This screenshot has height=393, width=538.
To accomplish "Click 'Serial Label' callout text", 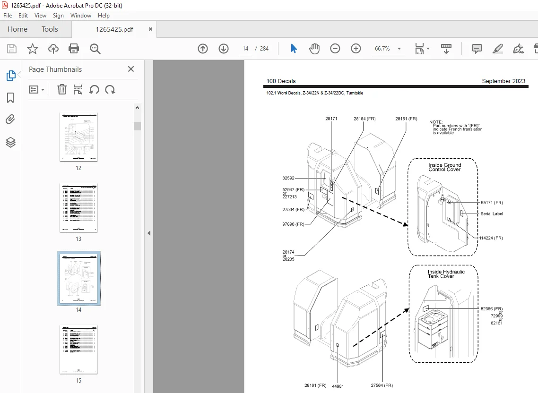I will point(491,214).
